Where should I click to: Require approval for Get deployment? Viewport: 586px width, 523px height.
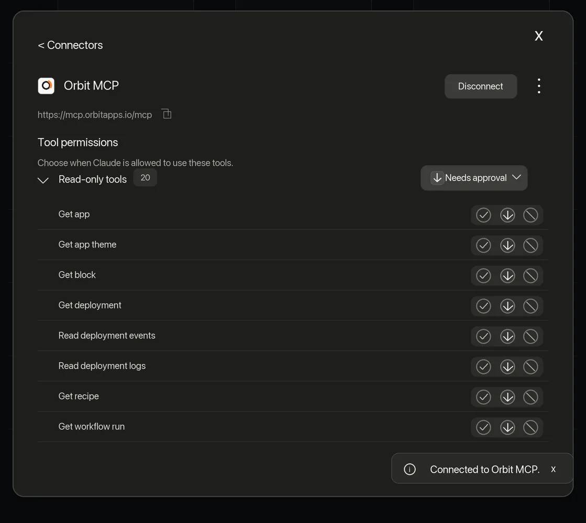click(x=507, y=306)
